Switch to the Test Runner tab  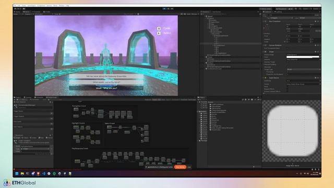coord(216,11)
